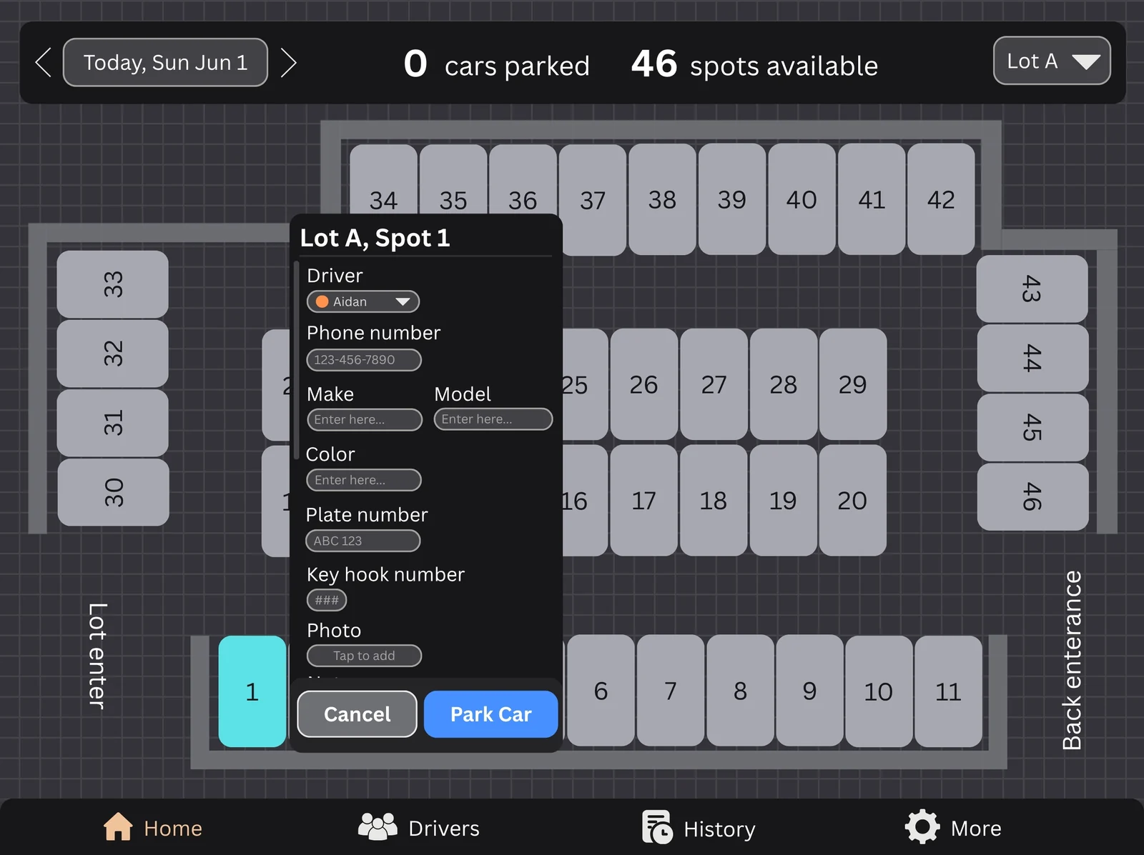
Task: Select parking spot 18
Action: click(714, 500)
